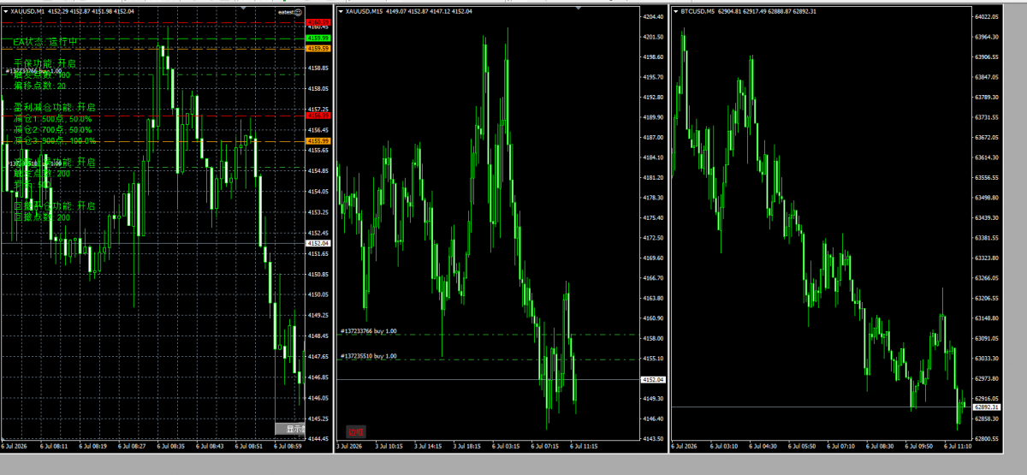This screenshot has height=475, width=1027.
Task: Select order line label #137235510 buy 1.00 on M15 chart
Action: coord(368,356)
